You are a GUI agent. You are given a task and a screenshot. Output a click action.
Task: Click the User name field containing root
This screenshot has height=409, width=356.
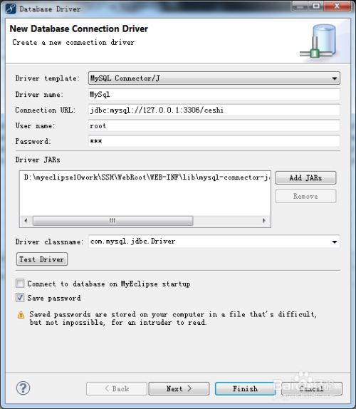click(x=214, y=125)
